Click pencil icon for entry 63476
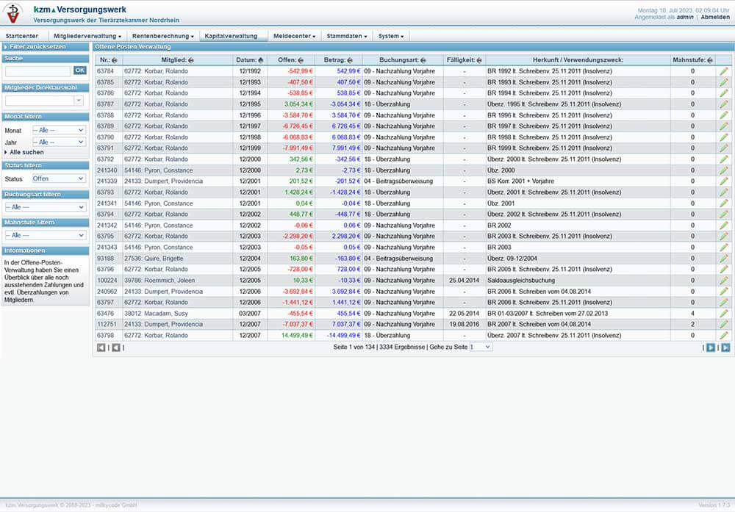This screenshot has width=735, height=512. 724,314
